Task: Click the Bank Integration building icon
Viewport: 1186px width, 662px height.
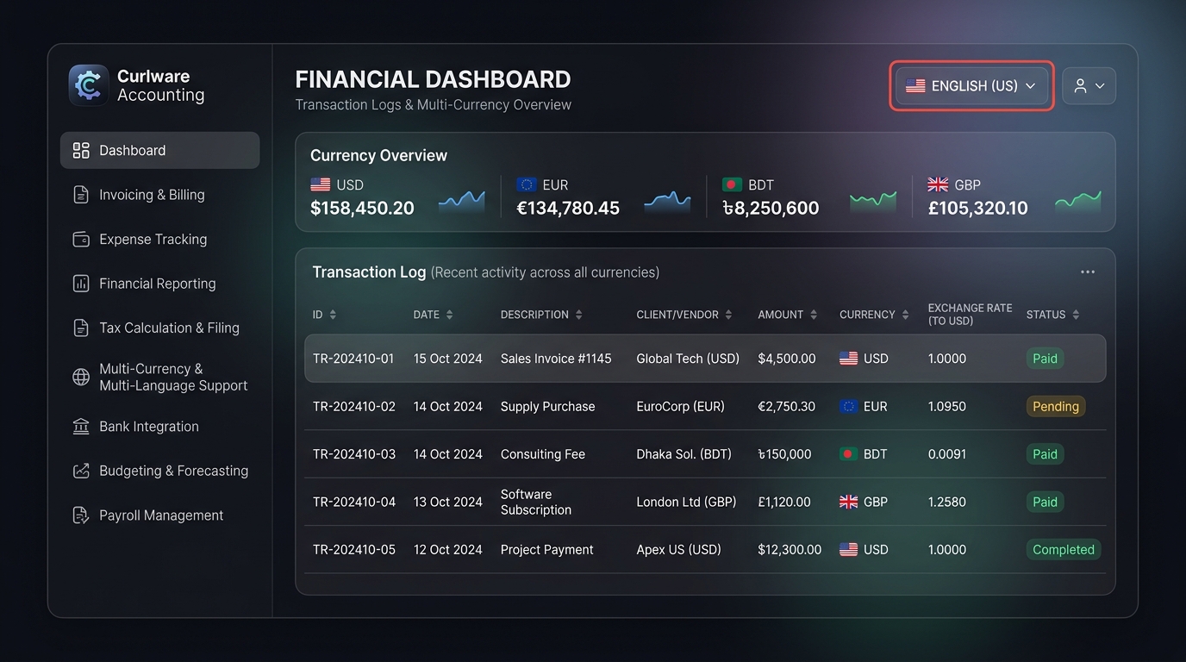Action: pos(81,427)
